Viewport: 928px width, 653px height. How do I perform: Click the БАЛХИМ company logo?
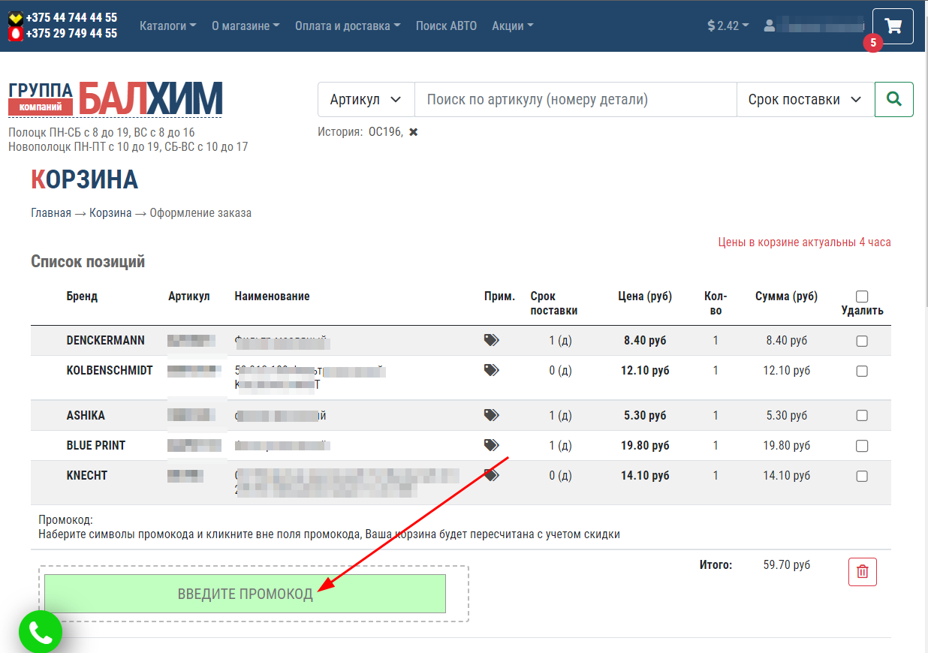click(116, 98)
